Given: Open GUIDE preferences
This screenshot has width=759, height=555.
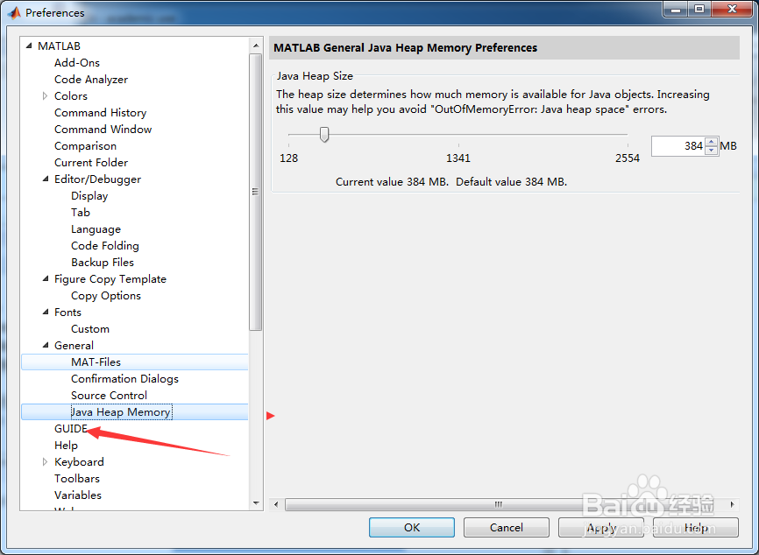Looking at the screenshot, I should (71, 429).
